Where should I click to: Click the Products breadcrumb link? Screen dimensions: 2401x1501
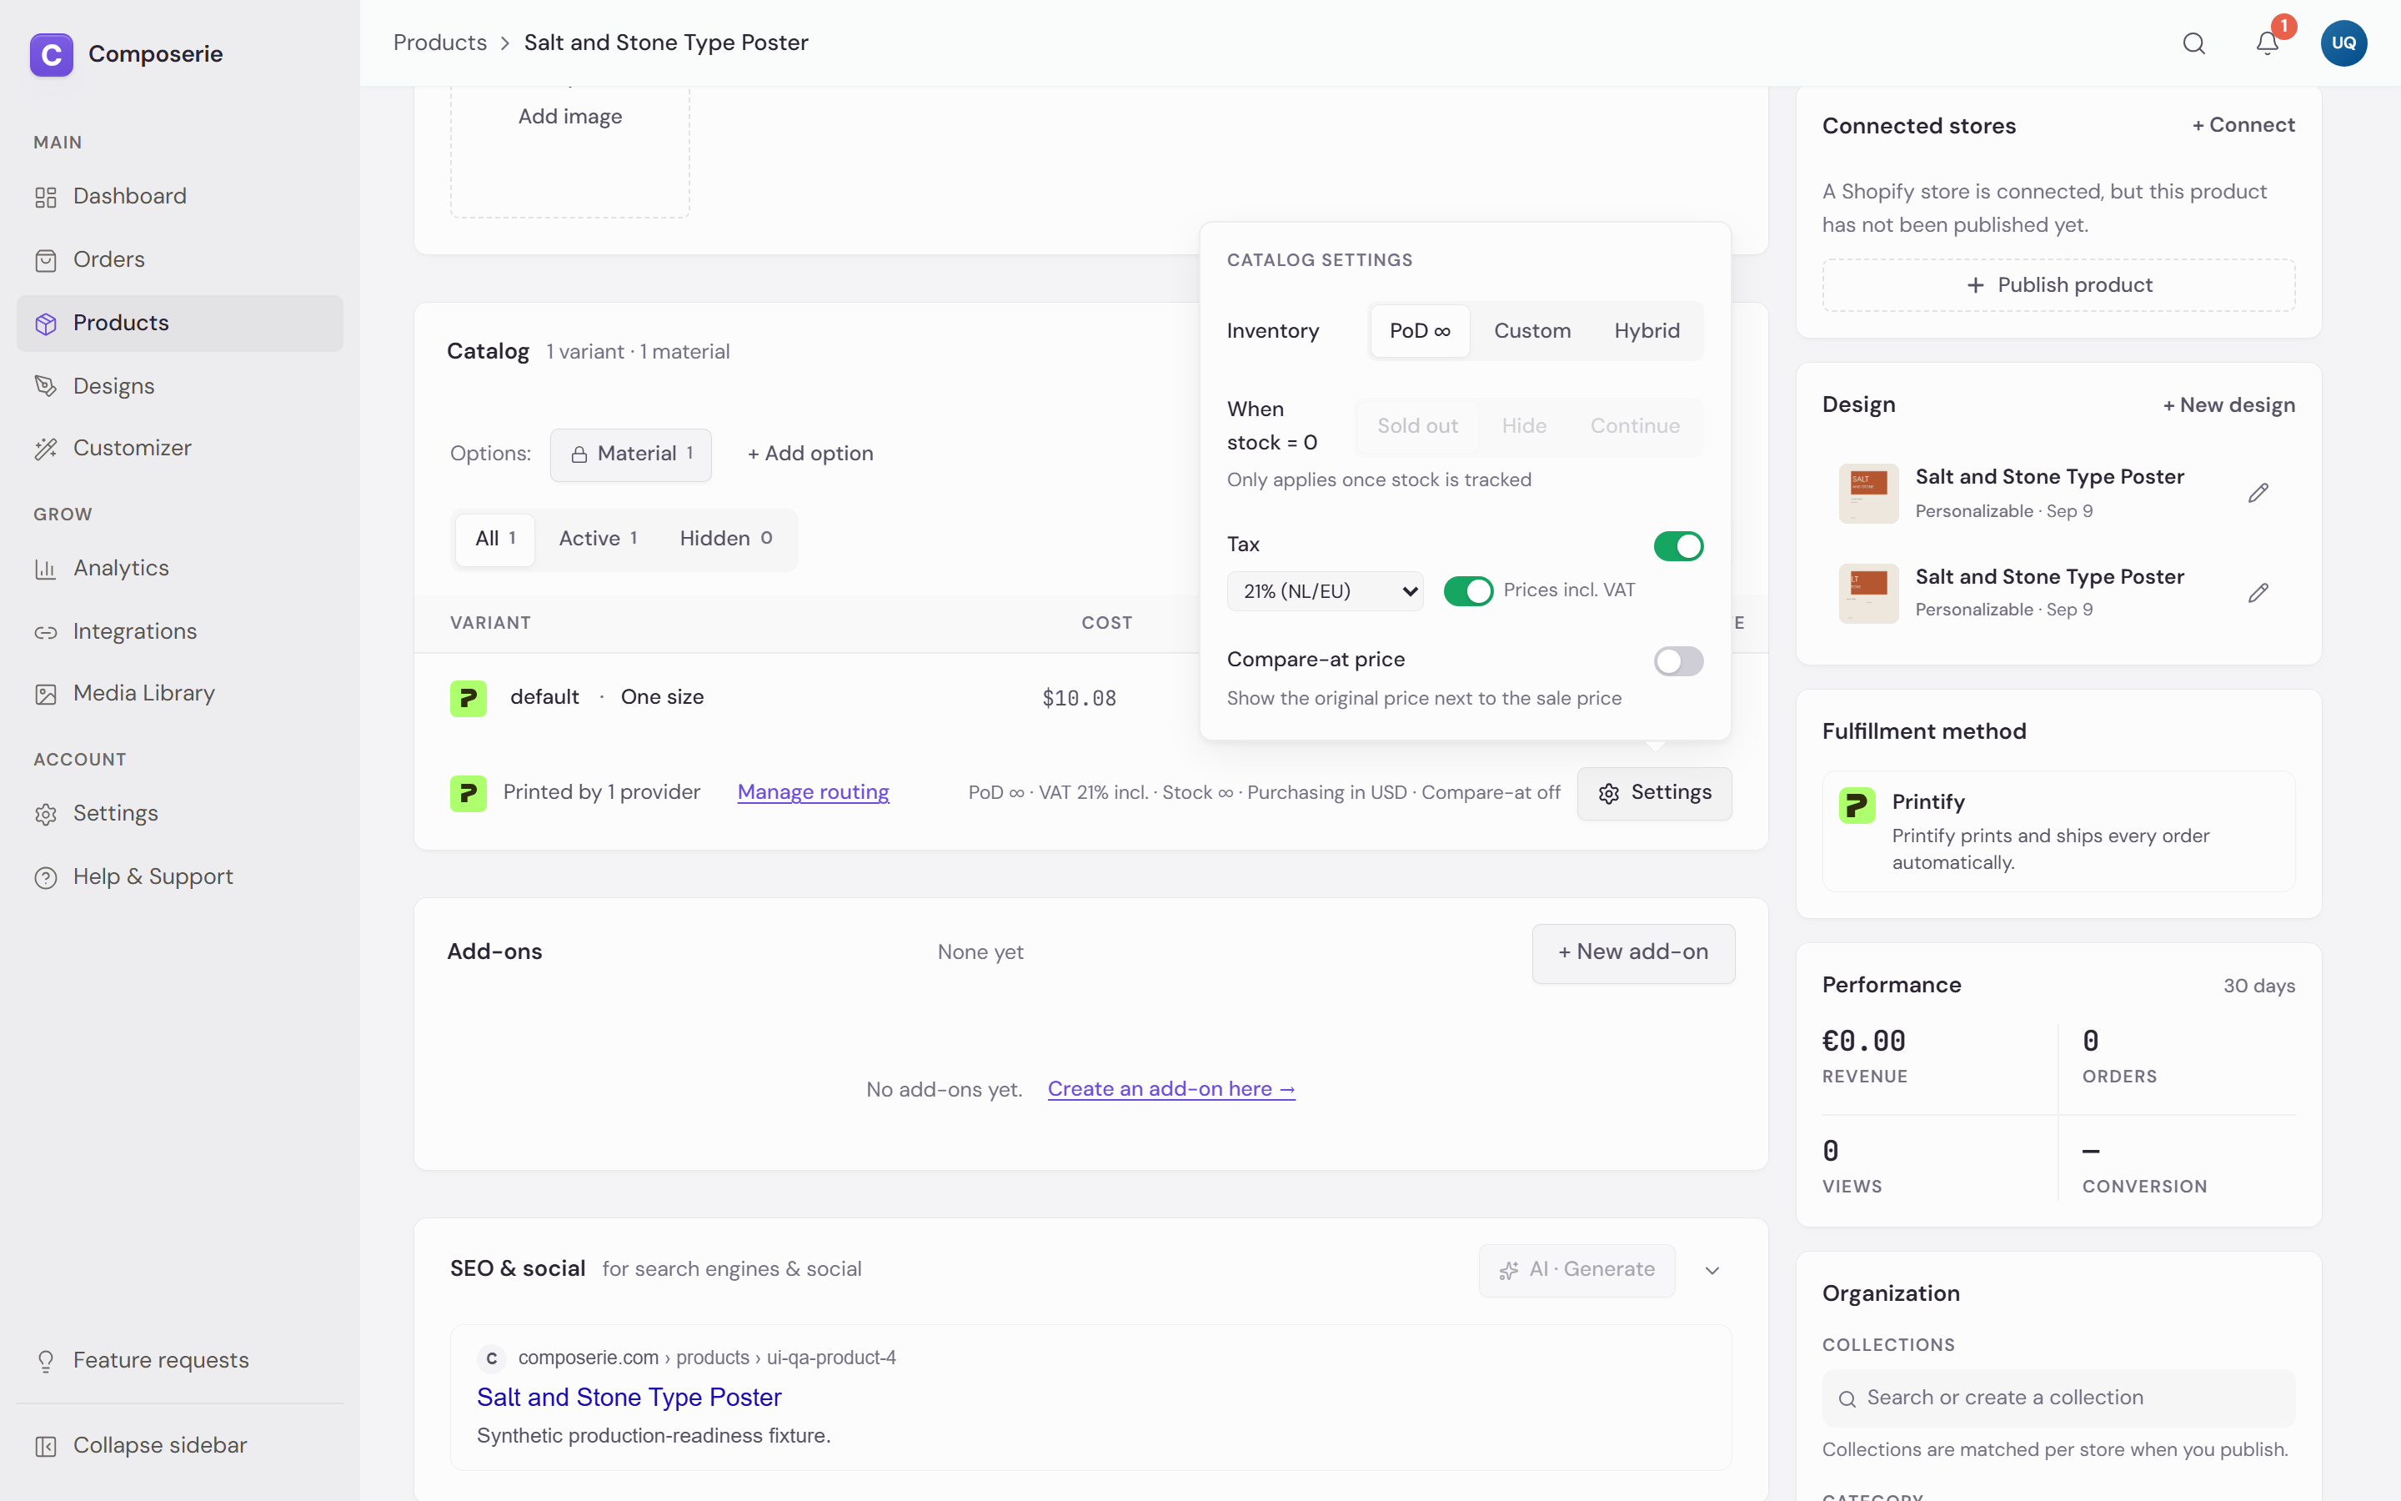(439, 43)
